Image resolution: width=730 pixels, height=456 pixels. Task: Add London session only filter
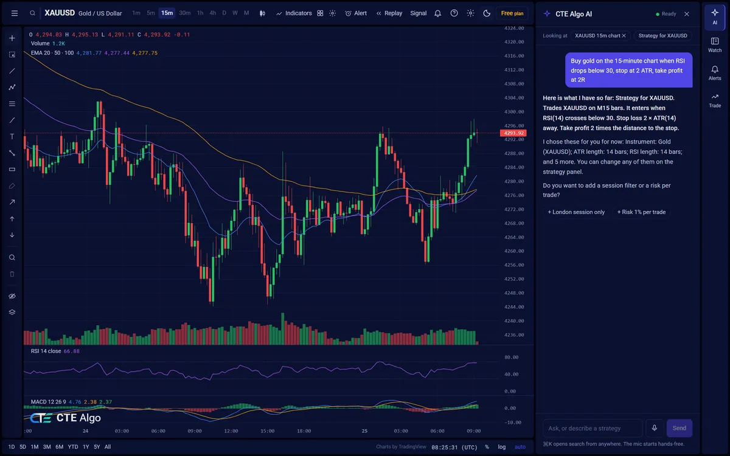click(576, 212)
